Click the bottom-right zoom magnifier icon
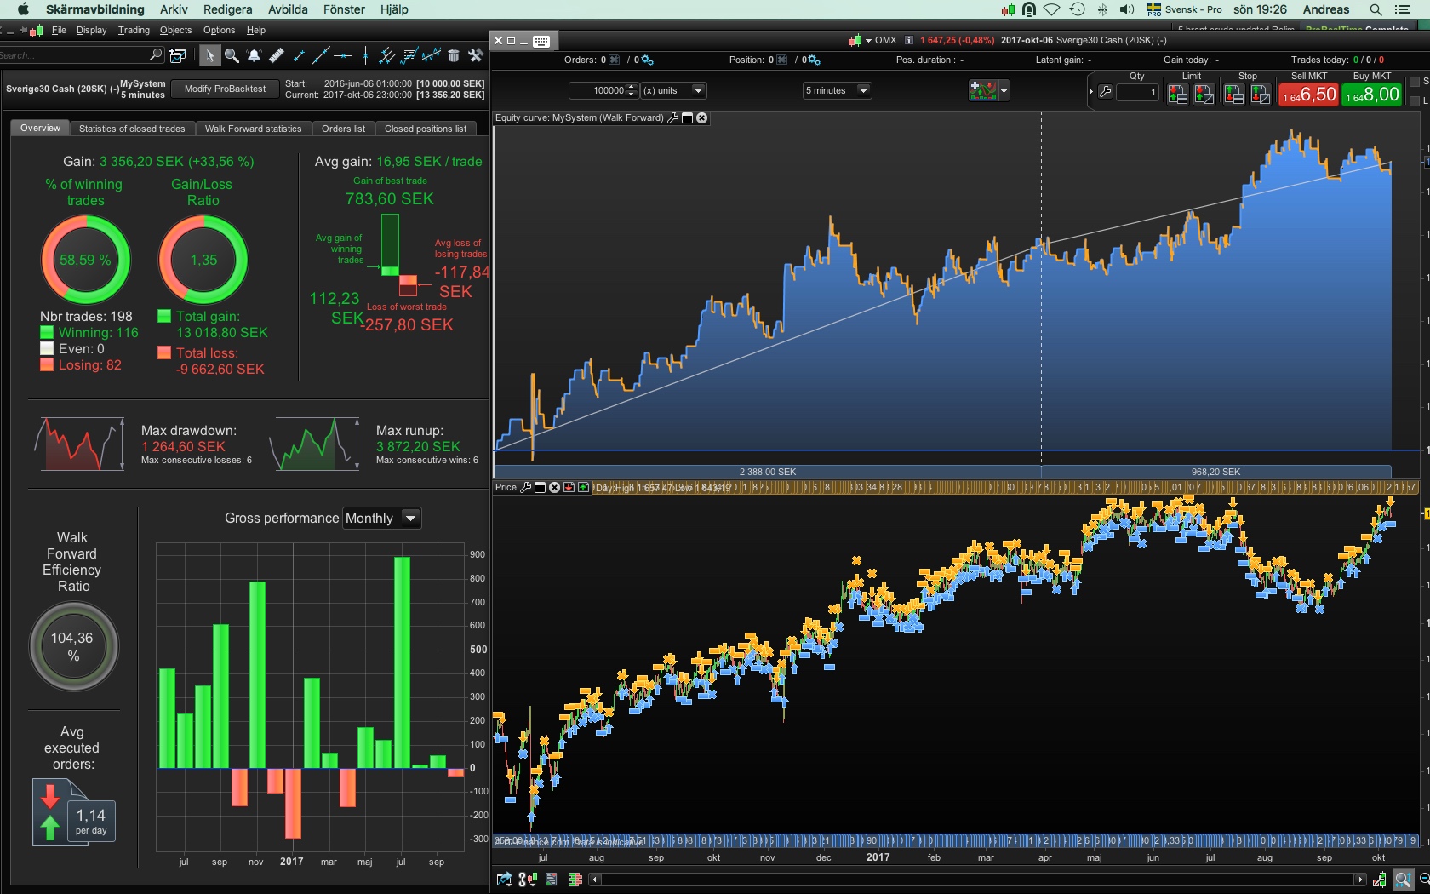 [1403, 880]
